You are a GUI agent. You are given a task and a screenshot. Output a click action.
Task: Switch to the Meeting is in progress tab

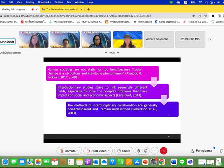[x=15, y=9]
